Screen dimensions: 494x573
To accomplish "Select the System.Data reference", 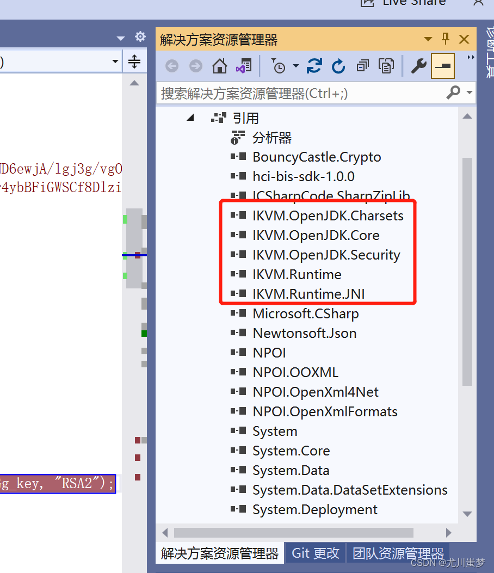I will coord(291,471).
